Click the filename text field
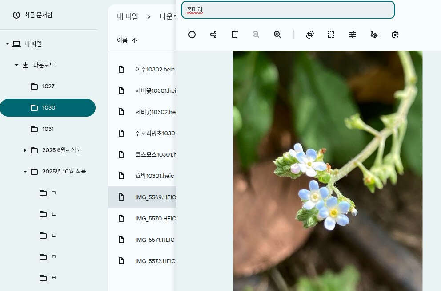The image size is (441, 291). coord(288,10)
